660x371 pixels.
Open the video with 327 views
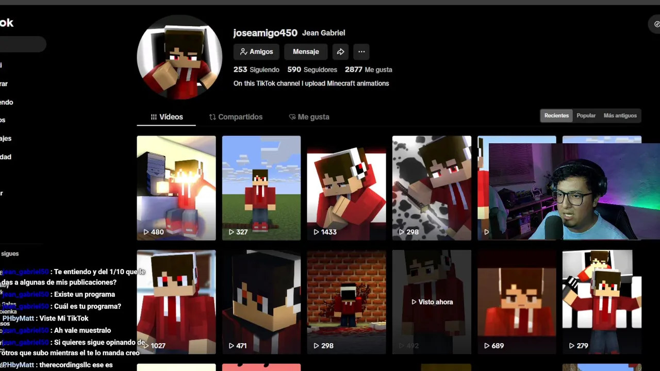261,188
